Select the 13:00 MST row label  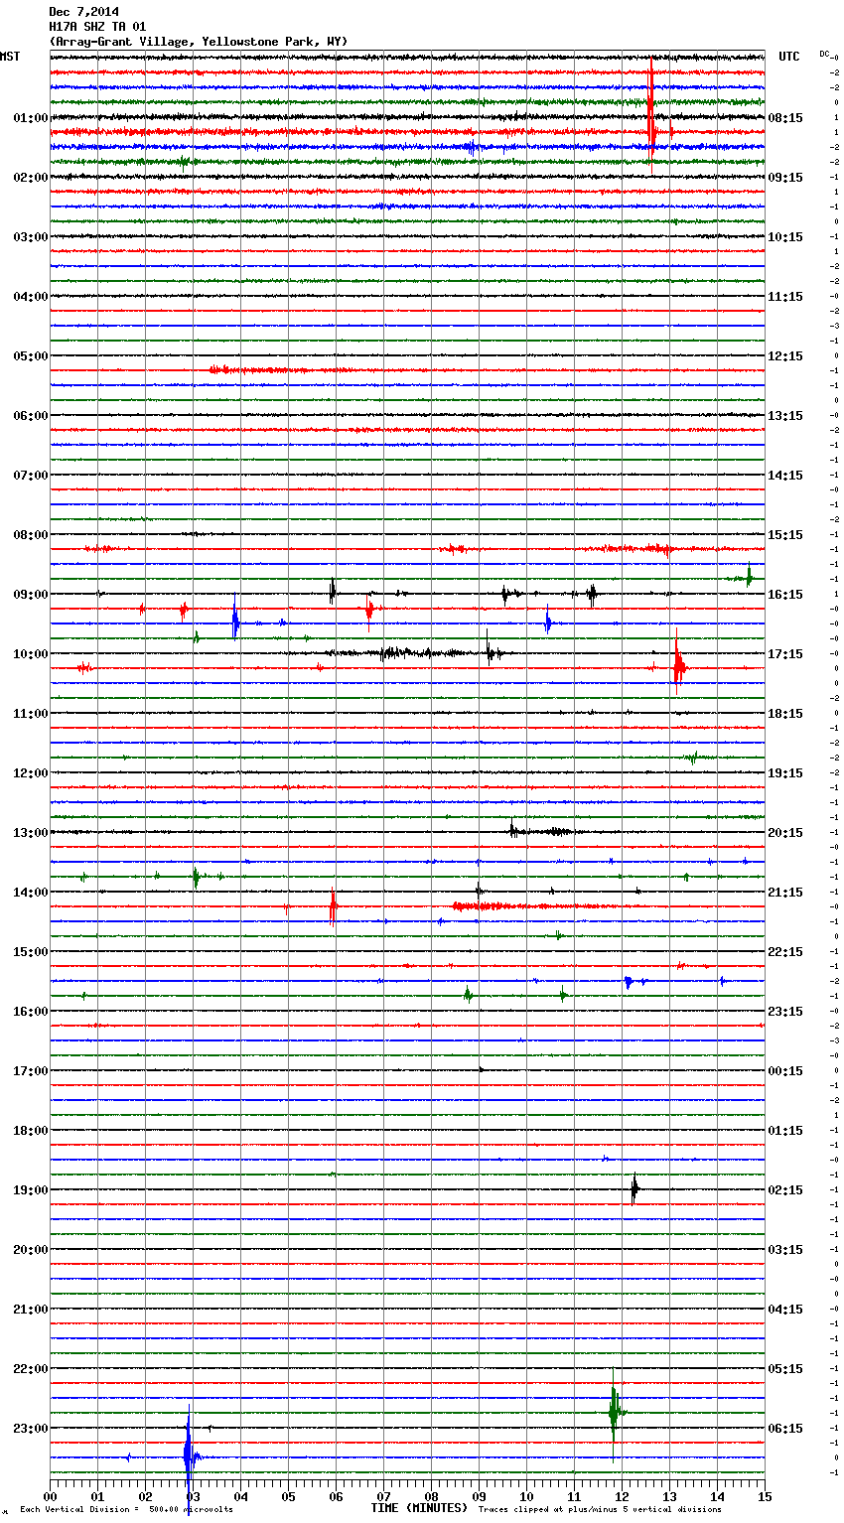31,833
